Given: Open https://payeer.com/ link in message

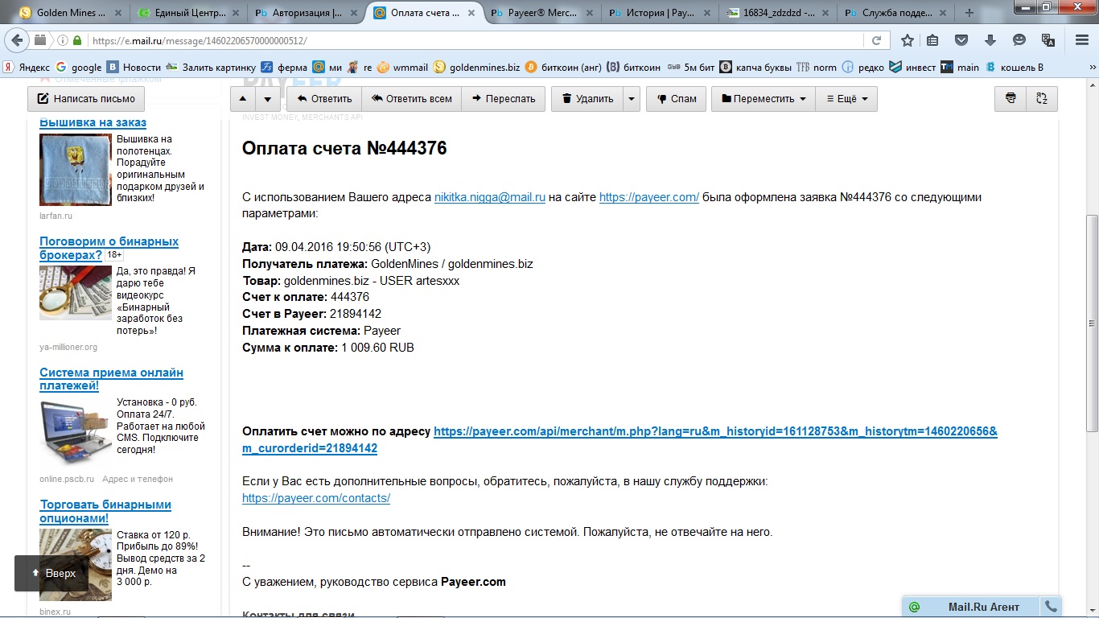Looking at the screenshot, I should pyautogui.click(x=649, y=197).
